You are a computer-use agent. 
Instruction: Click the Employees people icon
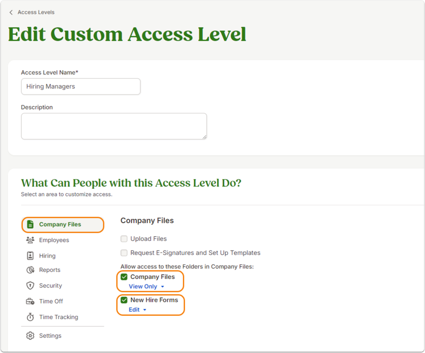30,240
